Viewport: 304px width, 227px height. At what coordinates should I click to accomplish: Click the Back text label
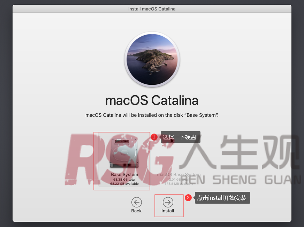[x=136, y=211]
